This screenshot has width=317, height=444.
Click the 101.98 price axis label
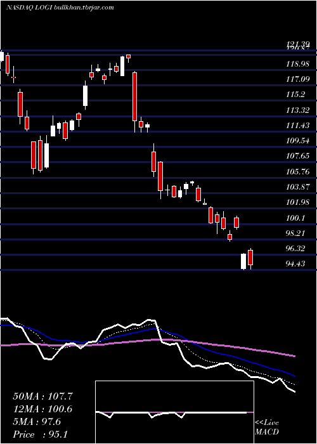pyautogui.click(x=297, y=202)
